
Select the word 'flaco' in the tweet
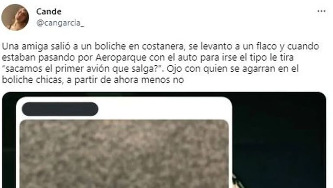266,47
